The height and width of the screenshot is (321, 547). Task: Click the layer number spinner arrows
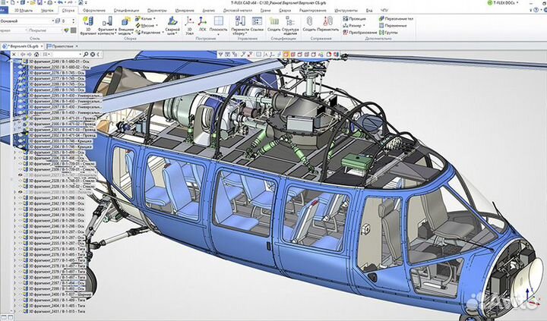pyautogui.click(x=73, y=21)
